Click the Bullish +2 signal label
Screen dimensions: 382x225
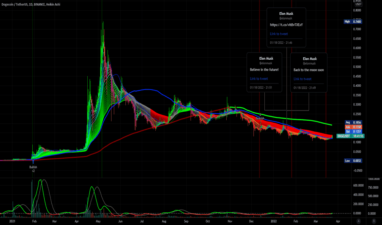coord(33,169)
